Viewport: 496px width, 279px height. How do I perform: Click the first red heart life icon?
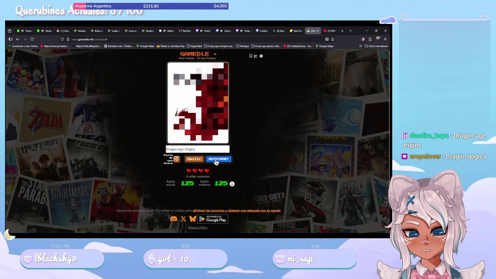[x=189, y=171]
